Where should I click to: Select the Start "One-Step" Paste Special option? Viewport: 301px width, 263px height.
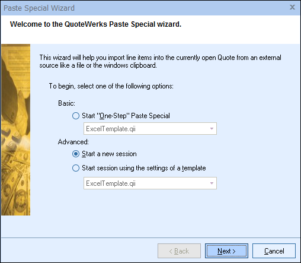(76, 116)
